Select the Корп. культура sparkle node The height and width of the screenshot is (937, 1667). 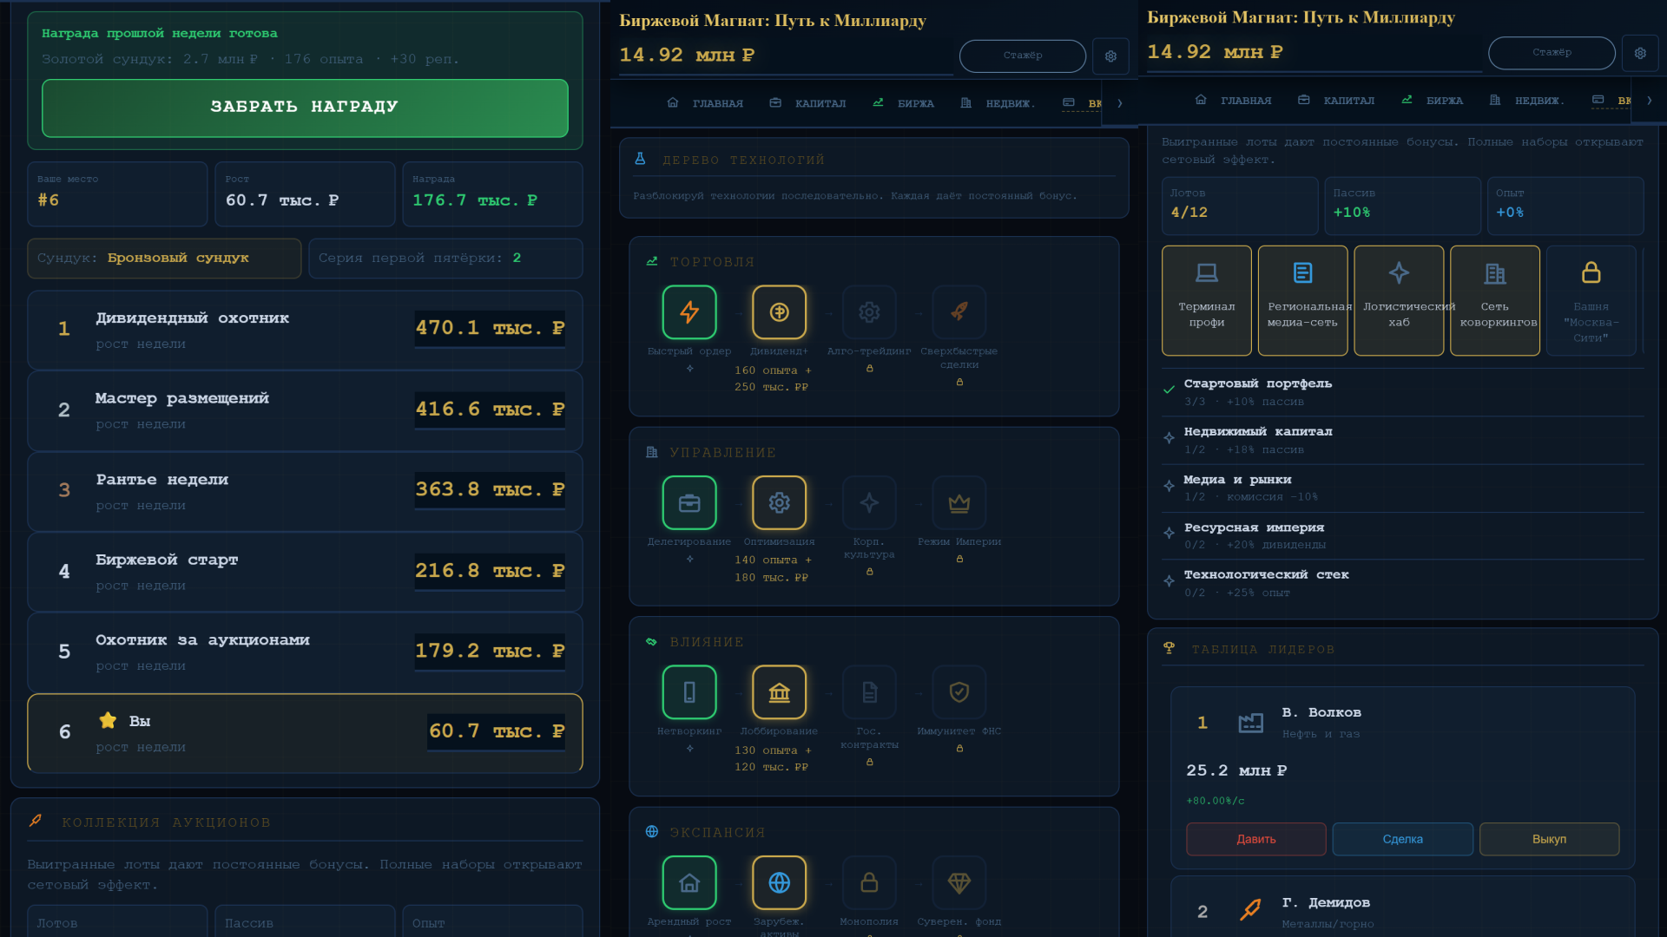(869, 502)
